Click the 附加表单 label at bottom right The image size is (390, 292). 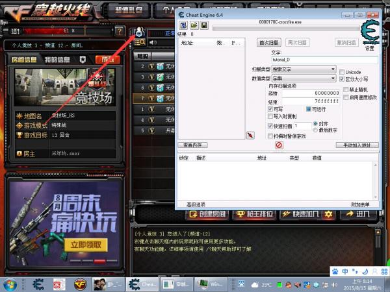[x=360, y=204]
